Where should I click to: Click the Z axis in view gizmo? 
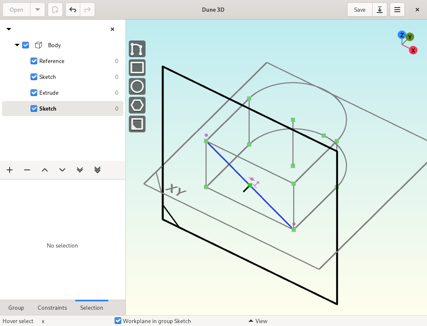(401, 35)
